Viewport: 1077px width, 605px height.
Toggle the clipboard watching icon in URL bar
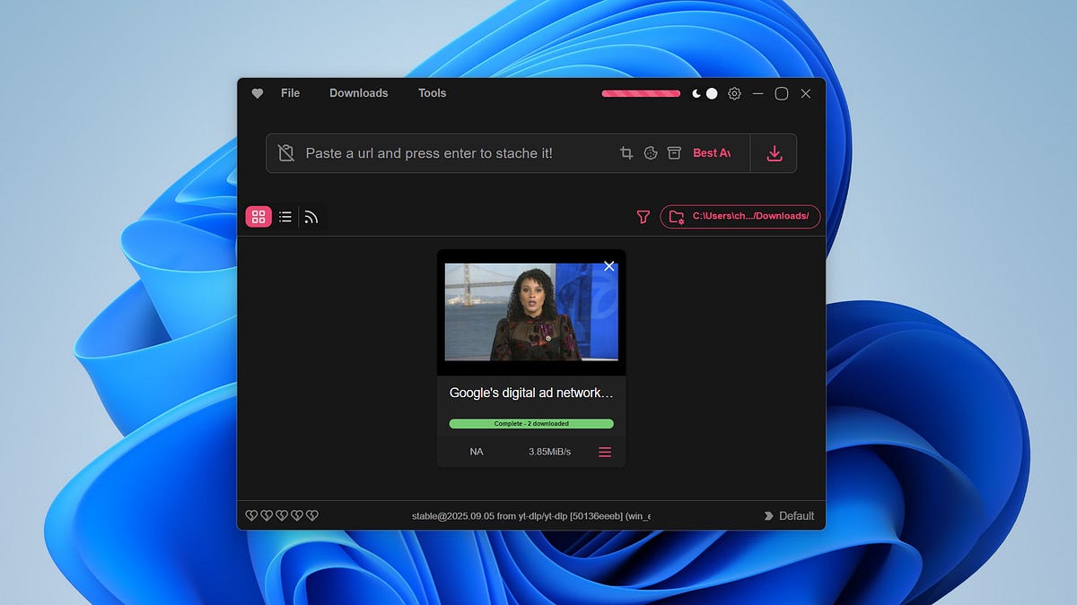[285, 152]
